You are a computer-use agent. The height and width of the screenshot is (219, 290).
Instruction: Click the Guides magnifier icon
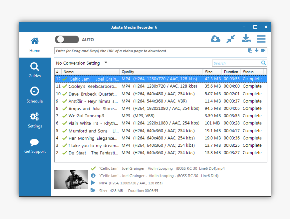tap(35, 67)
